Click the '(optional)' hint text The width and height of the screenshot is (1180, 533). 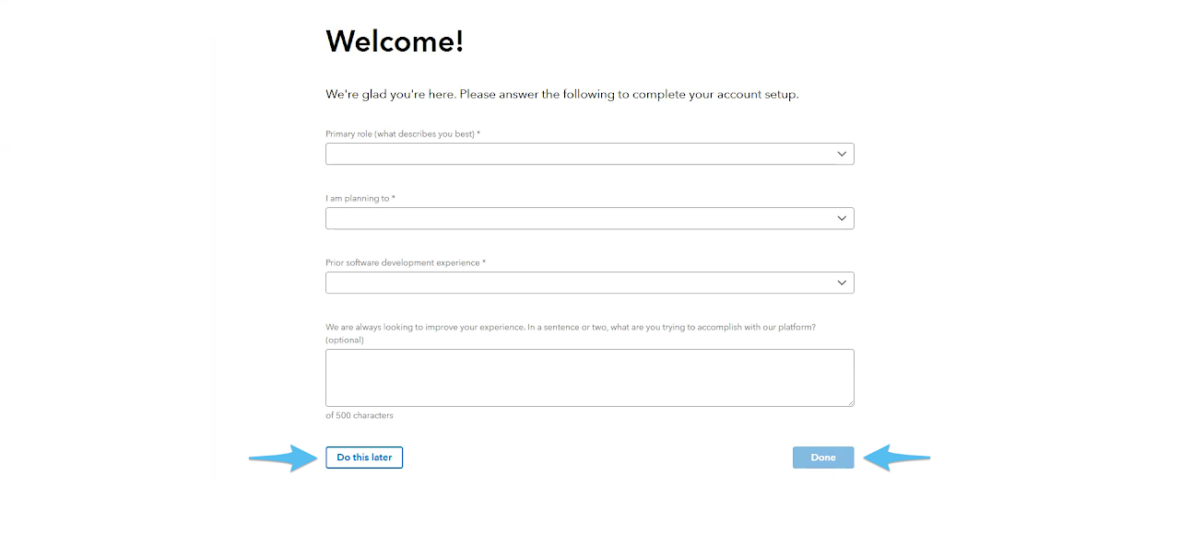345,341
